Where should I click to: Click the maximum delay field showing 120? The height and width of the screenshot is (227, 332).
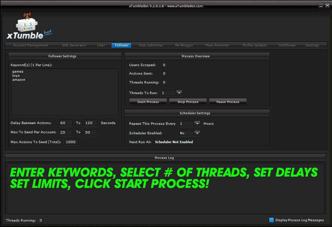click(x=91, y=123)
